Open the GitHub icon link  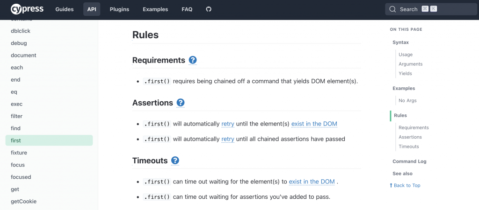coord(209,9)
